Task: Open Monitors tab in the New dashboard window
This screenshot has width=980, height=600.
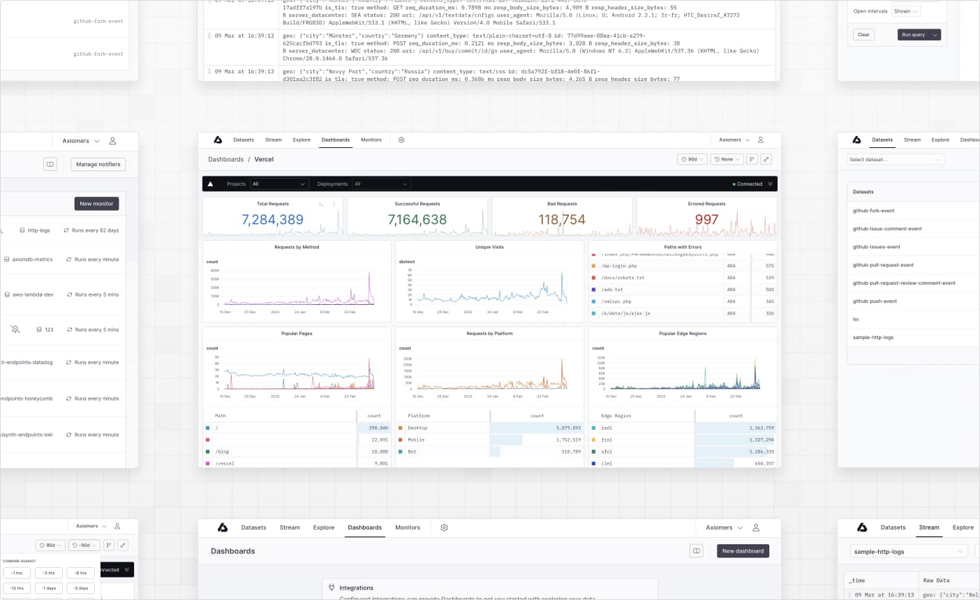Action: coord(408,527)
